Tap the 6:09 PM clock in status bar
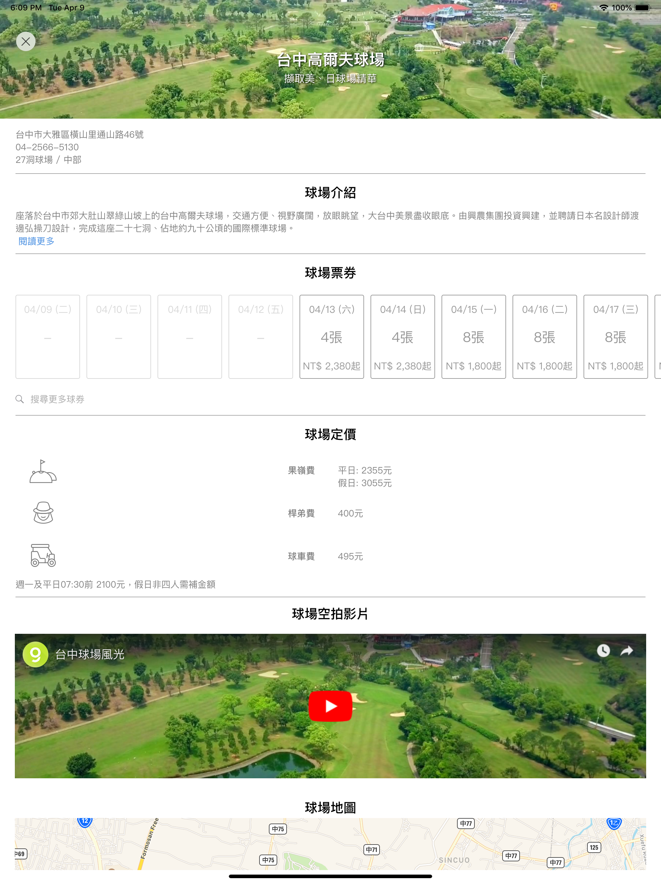The image size is (661, 883). tap(26, 7)
